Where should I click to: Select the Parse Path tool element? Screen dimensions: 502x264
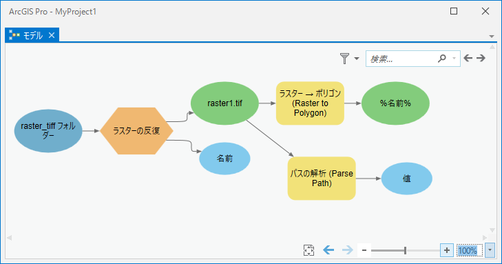(322, 179)
